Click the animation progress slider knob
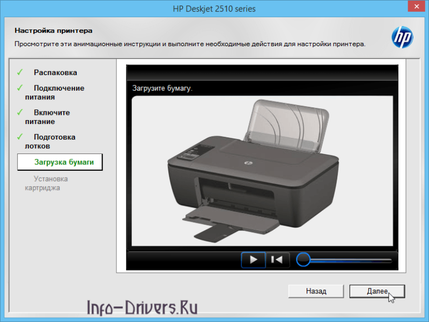The width and height of the screenshot is (429, 322). coord(303,260)
